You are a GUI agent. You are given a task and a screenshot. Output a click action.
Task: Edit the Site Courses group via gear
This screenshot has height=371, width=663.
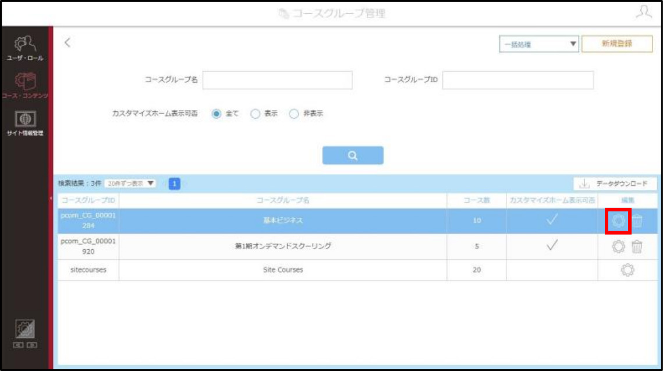[x=627, y=270]
